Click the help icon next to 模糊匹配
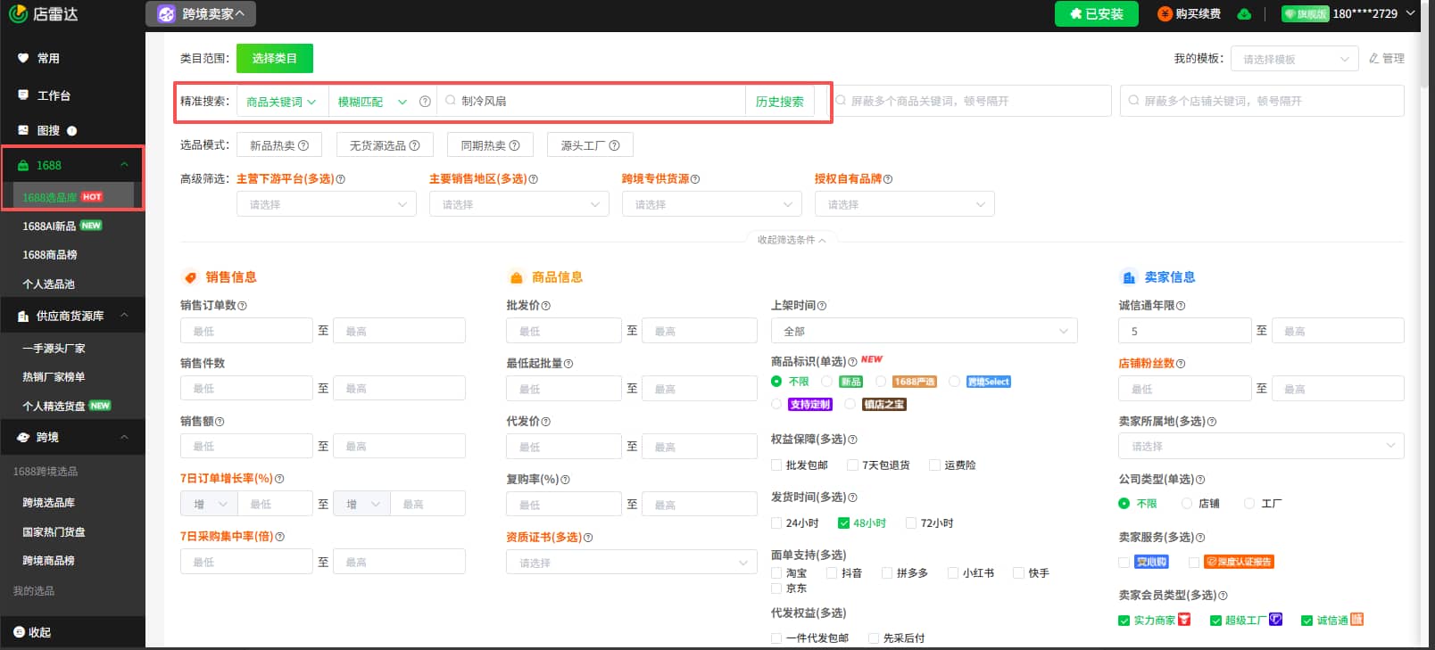This screenshot has height=650, width=1435. point(425,101)
